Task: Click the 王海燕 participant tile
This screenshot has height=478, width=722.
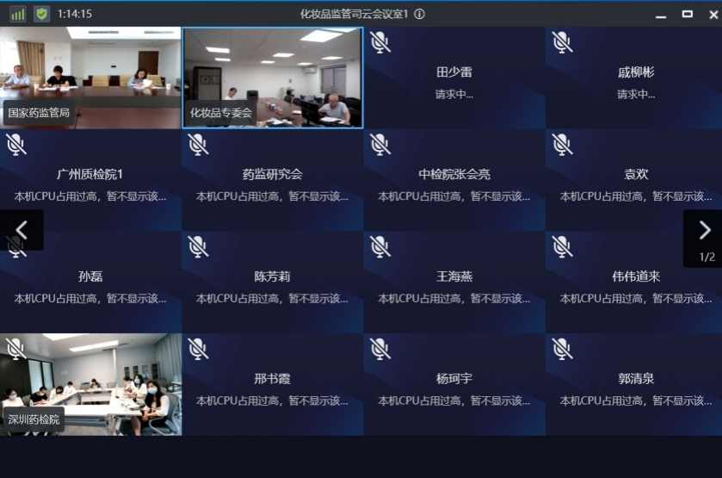Action: 454,282
